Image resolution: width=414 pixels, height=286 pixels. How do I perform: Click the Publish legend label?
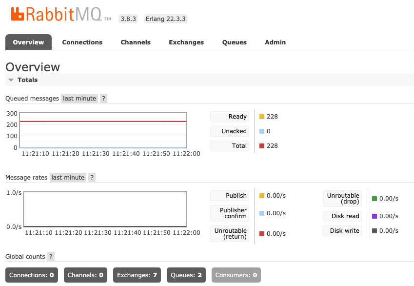point(230,196)
